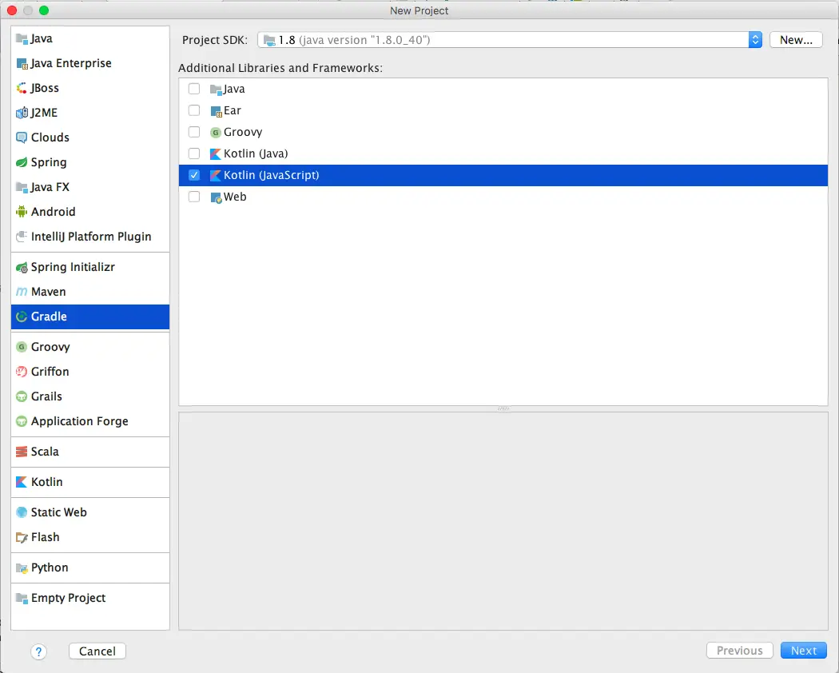Select the Android robot icon
This screenshot has height=673, width=839.
point(22,212)
